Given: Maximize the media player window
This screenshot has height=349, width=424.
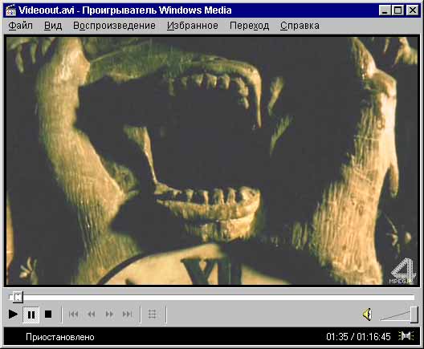Looking at the screenshot, I should (x=397, y=10).
